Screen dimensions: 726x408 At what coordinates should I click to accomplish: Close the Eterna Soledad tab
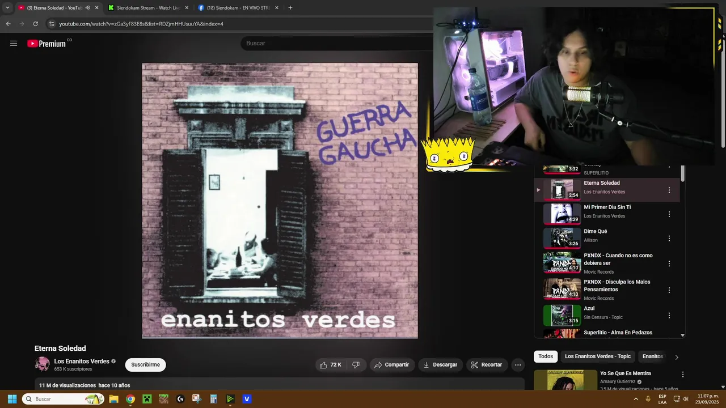96,8
